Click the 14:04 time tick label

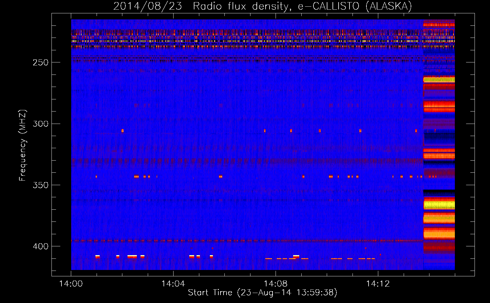coord(173,284)
